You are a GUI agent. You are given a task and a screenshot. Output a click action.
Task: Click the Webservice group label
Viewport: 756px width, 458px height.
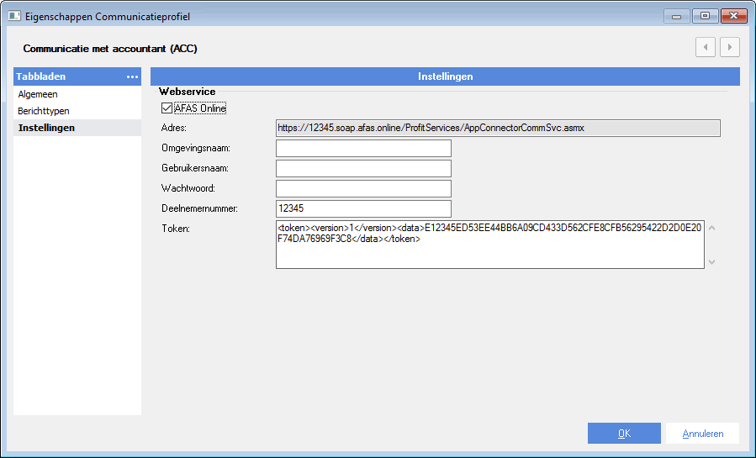point(187,92)
